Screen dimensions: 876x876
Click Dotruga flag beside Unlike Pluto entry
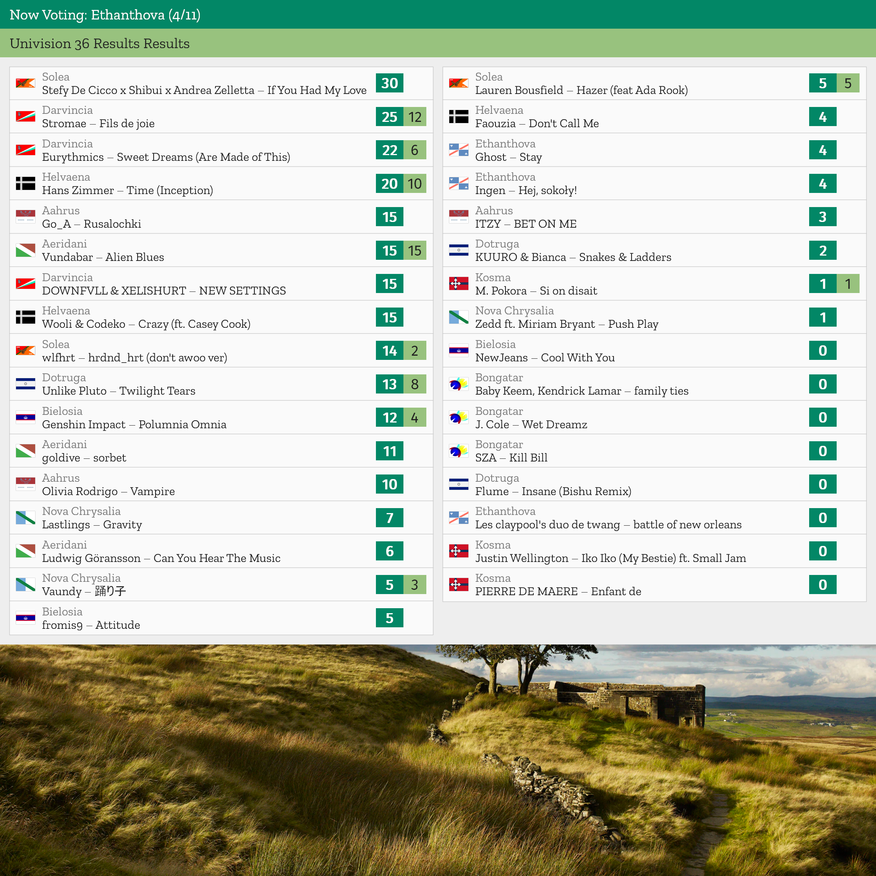[25, 384]
